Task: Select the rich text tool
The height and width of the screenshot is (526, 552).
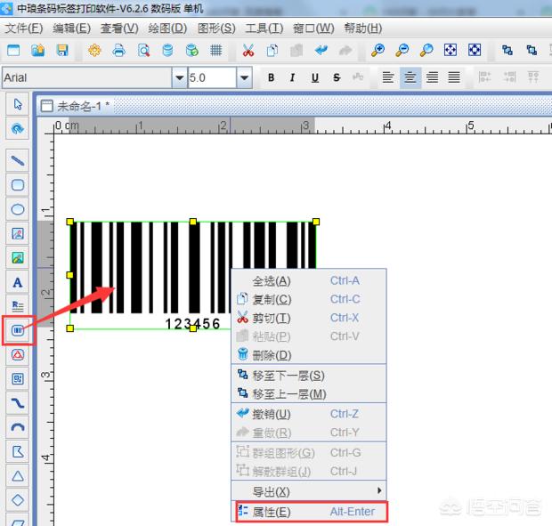Action: point(18,306)
